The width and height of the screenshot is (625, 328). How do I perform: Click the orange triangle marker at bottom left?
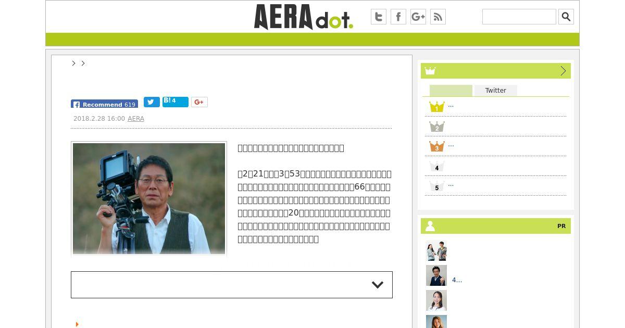pos(77,324)
